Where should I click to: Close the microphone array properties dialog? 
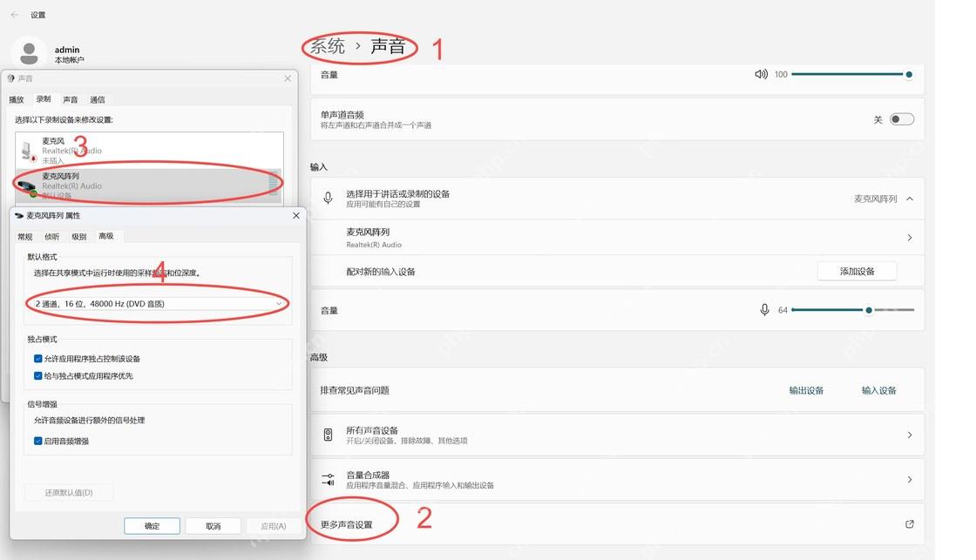pos(295,215)
